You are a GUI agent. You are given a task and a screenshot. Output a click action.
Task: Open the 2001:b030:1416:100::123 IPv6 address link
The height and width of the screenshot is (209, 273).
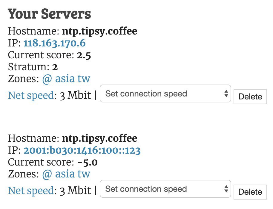coord(82,150)
